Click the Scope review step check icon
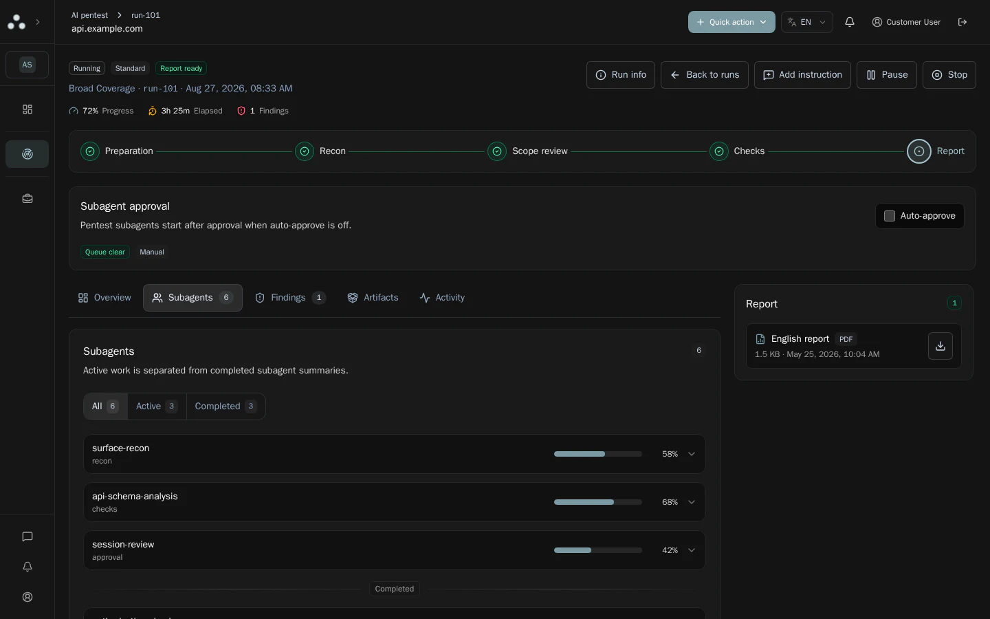Viewport: 990px width, 619px height. pyautogui.click(x=497, y=151)
